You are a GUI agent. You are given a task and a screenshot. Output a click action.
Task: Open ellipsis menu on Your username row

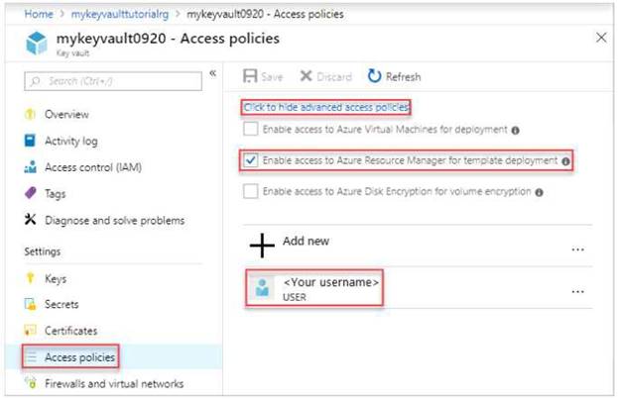pos(577,291)
